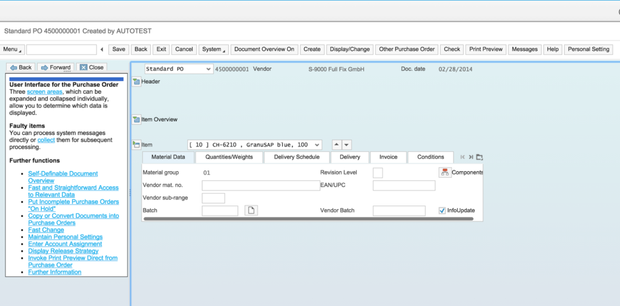Open the System dropdown button

[x=214, y=50]
